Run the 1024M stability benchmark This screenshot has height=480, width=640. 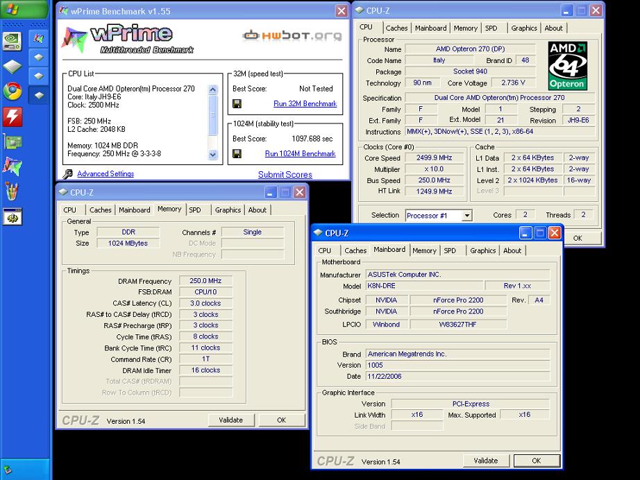point(300,154)
